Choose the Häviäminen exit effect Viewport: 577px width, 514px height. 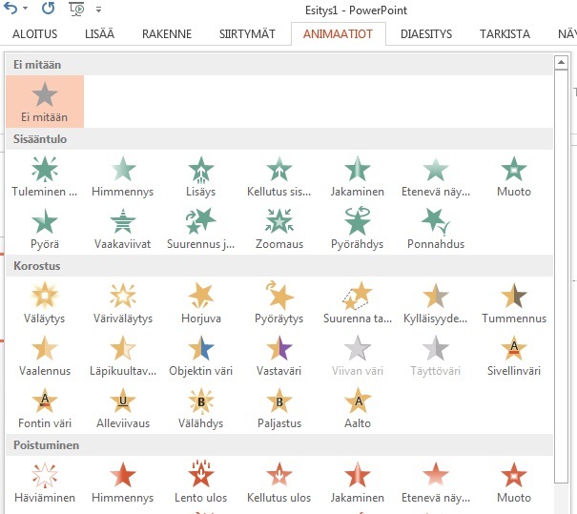44,482
